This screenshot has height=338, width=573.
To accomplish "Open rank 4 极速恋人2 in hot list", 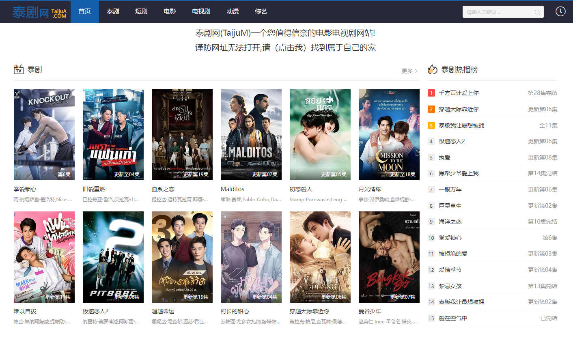I will coord(452,141).
